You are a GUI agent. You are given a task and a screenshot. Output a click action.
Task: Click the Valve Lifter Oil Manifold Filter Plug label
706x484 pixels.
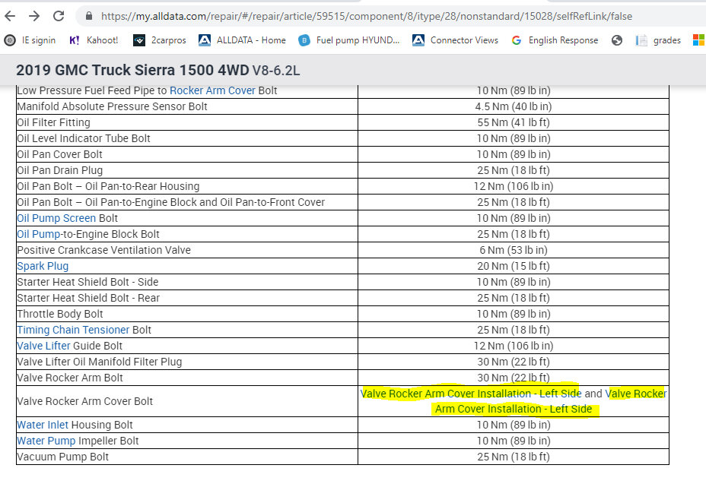(99, 362)
